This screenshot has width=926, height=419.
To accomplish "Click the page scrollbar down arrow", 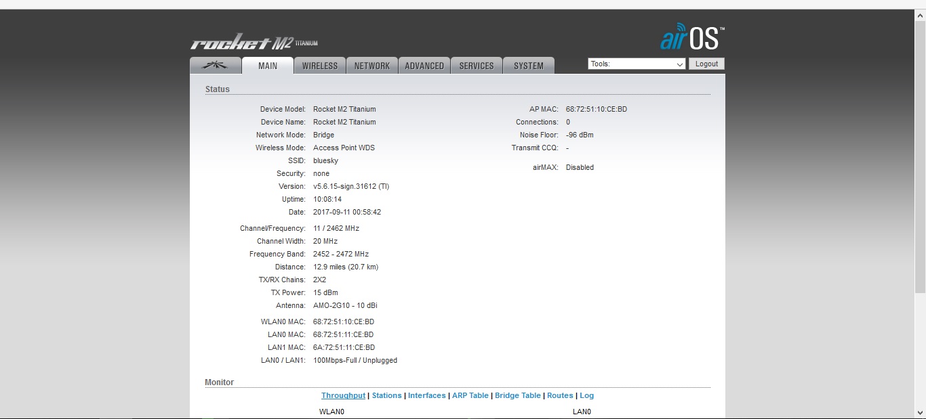I will [920, 413].
